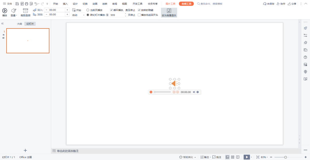Click the 淡入 fade-in time field
The image size is (310, 160).
coord(57,10)
